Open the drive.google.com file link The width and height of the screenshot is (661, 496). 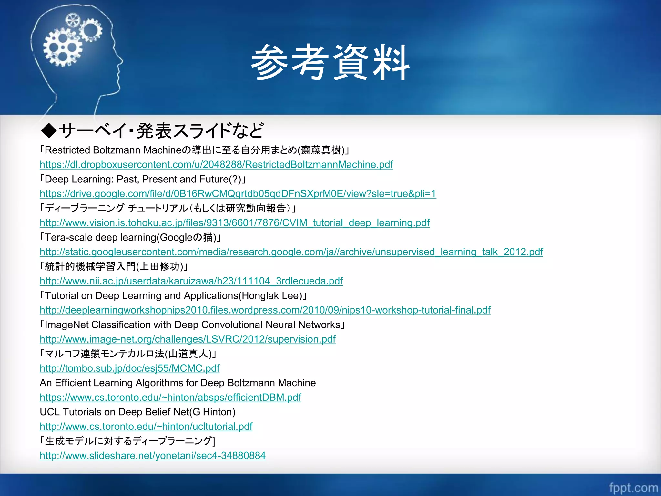238,194
